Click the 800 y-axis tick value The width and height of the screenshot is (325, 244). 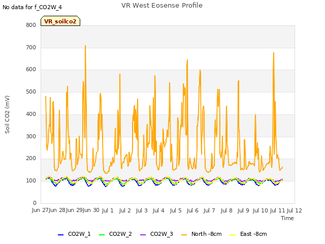point(31,25)
